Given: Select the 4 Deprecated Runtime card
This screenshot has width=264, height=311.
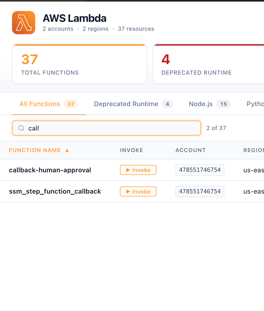Looking at the screenshot, I should click(208, 64).
